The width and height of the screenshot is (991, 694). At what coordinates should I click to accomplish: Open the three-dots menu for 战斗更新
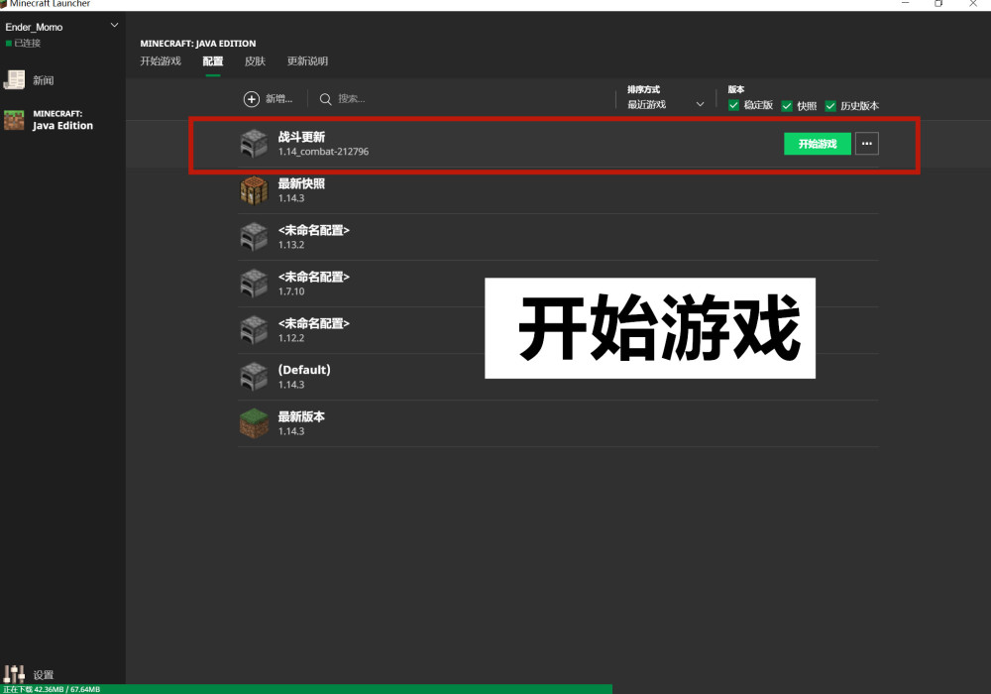[x=866, y=144]
